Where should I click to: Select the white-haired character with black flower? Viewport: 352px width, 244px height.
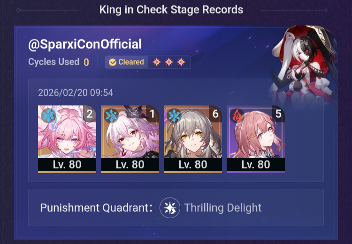point(130,139)
